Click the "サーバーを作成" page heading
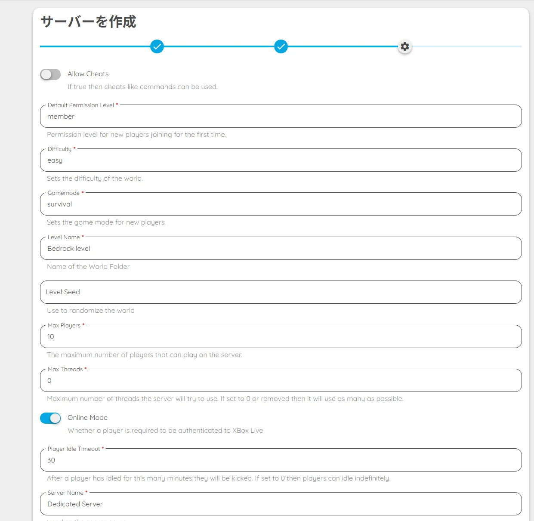534x521 pixels. pos(88,22)
